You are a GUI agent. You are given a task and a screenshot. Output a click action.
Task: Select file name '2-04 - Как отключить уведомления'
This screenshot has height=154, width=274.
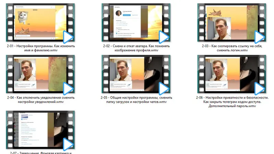41,100
